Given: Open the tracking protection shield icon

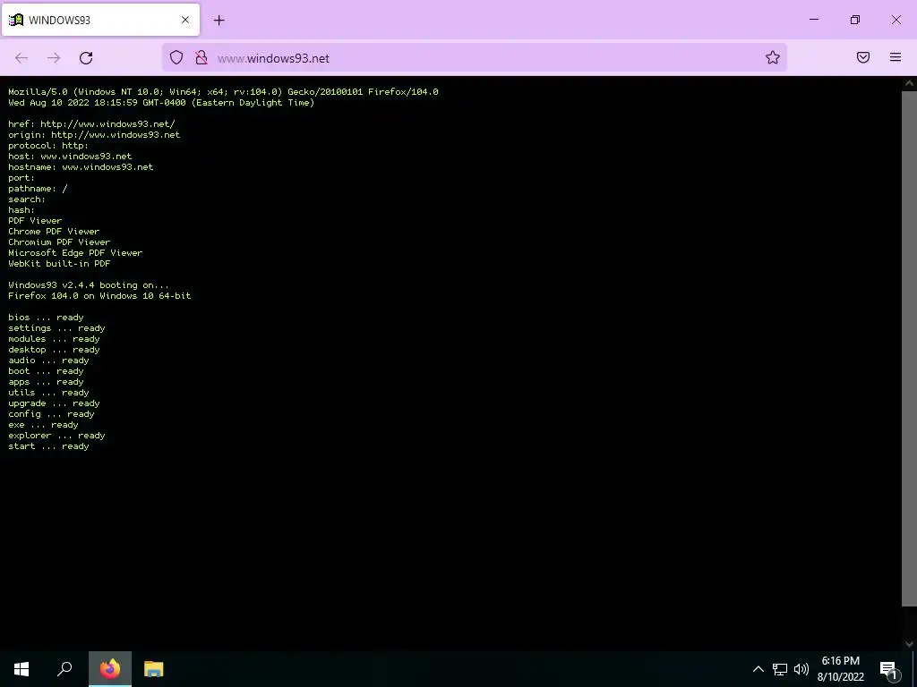Looking at the screenshot, I should pos(176,57).
